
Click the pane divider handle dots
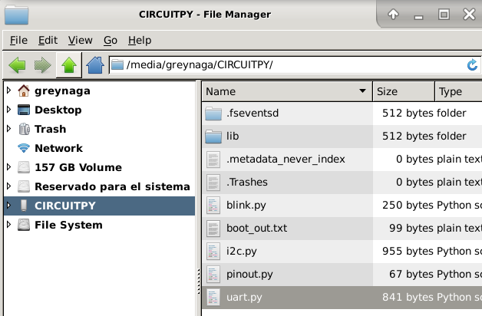[x=199, y=282]
